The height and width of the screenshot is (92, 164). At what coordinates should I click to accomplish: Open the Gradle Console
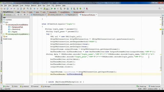[x=154, y=86]
